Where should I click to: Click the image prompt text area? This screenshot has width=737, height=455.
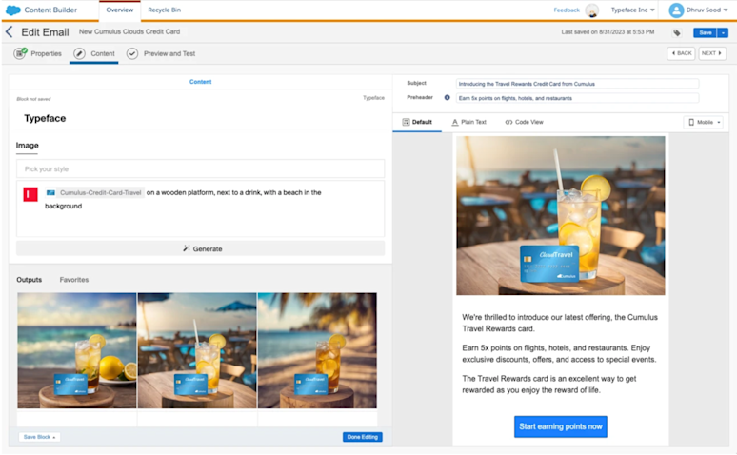200,208
